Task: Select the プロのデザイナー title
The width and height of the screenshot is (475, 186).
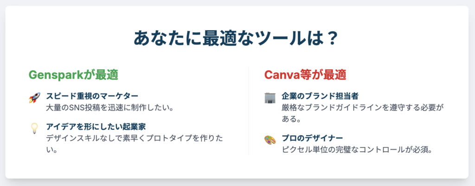Action: (312, 138)
